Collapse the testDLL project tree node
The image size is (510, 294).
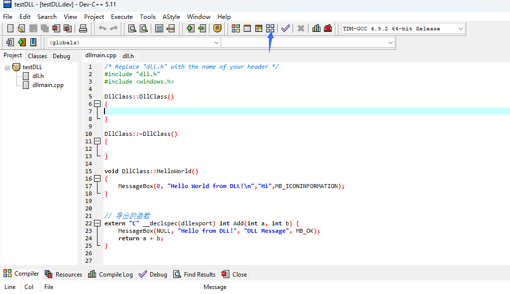pos(7,68)
